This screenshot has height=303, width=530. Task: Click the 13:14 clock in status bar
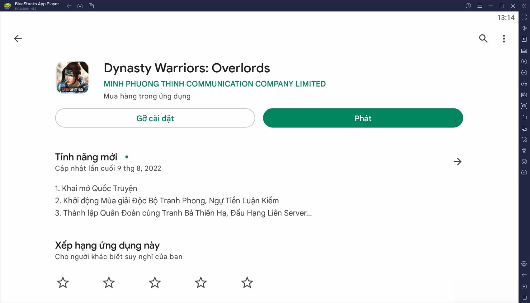pos(506,18)
